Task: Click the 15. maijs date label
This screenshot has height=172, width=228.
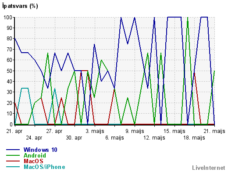Action: click(175, 131)
